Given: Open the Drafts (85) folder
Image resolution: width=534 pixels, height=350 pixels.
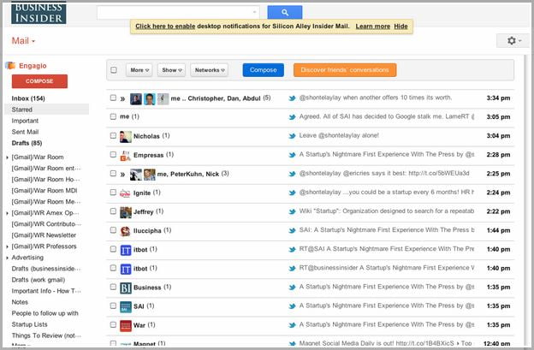Looking at the screenshot, I should pyautogui.click(x=27, y=143).
